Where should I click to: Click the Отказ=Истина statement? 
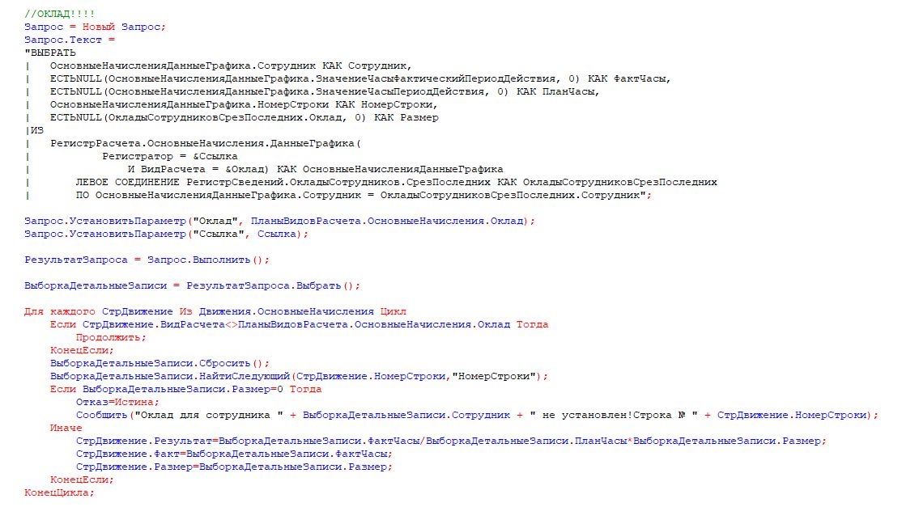[117, 403]
